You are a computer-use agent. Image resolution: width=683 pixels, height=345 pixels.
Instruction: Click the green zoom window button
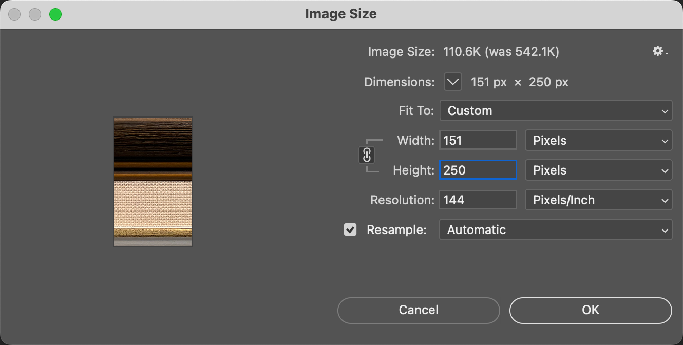(55, 14)
